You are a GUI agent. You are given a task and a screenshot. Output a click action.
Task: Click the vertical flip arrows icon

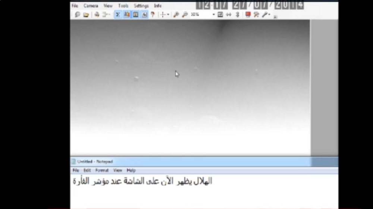(x=237, y=15)
